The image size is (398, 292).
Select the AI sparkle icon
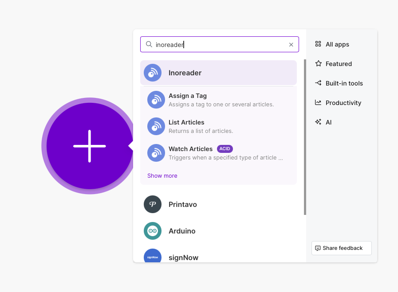[x=318, y=122]
